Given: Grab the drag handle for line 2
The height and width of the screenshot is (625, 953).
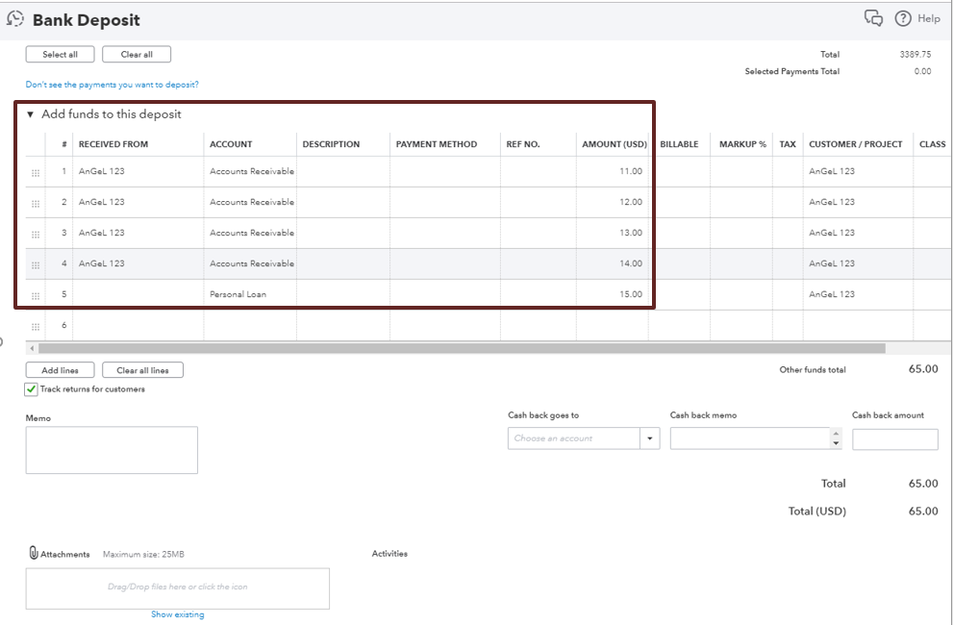Looking at the screenshot, I should (x=36, y=204).
